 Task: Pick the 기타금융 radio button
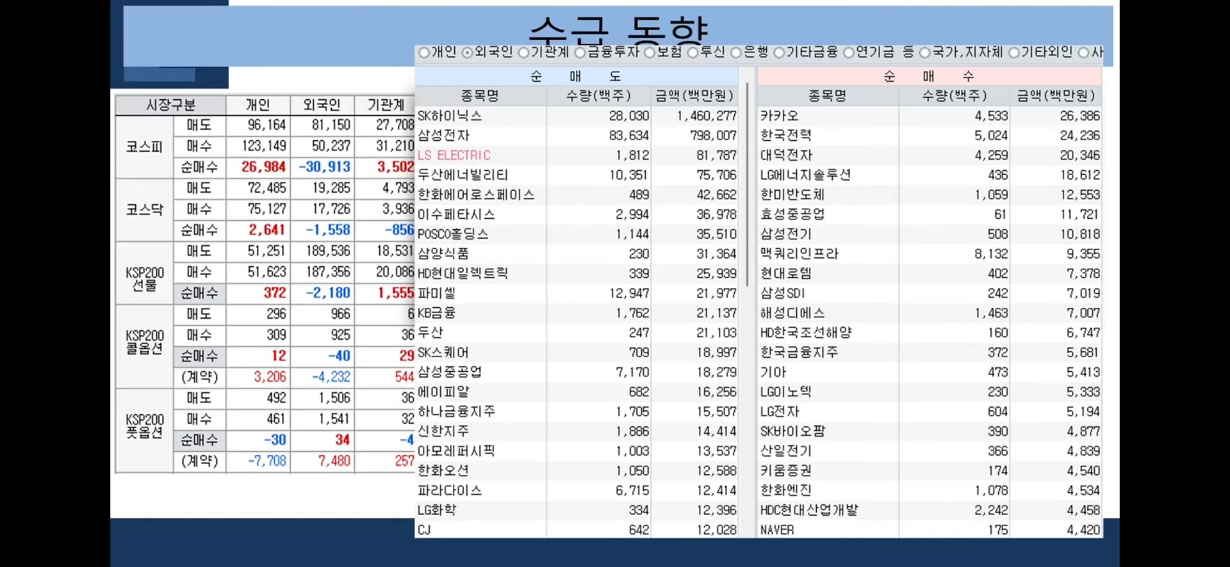tap(779, 53)
